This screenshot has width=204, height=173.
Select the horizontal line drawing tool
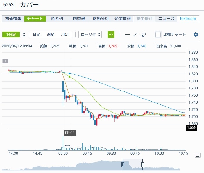[127, 34]
